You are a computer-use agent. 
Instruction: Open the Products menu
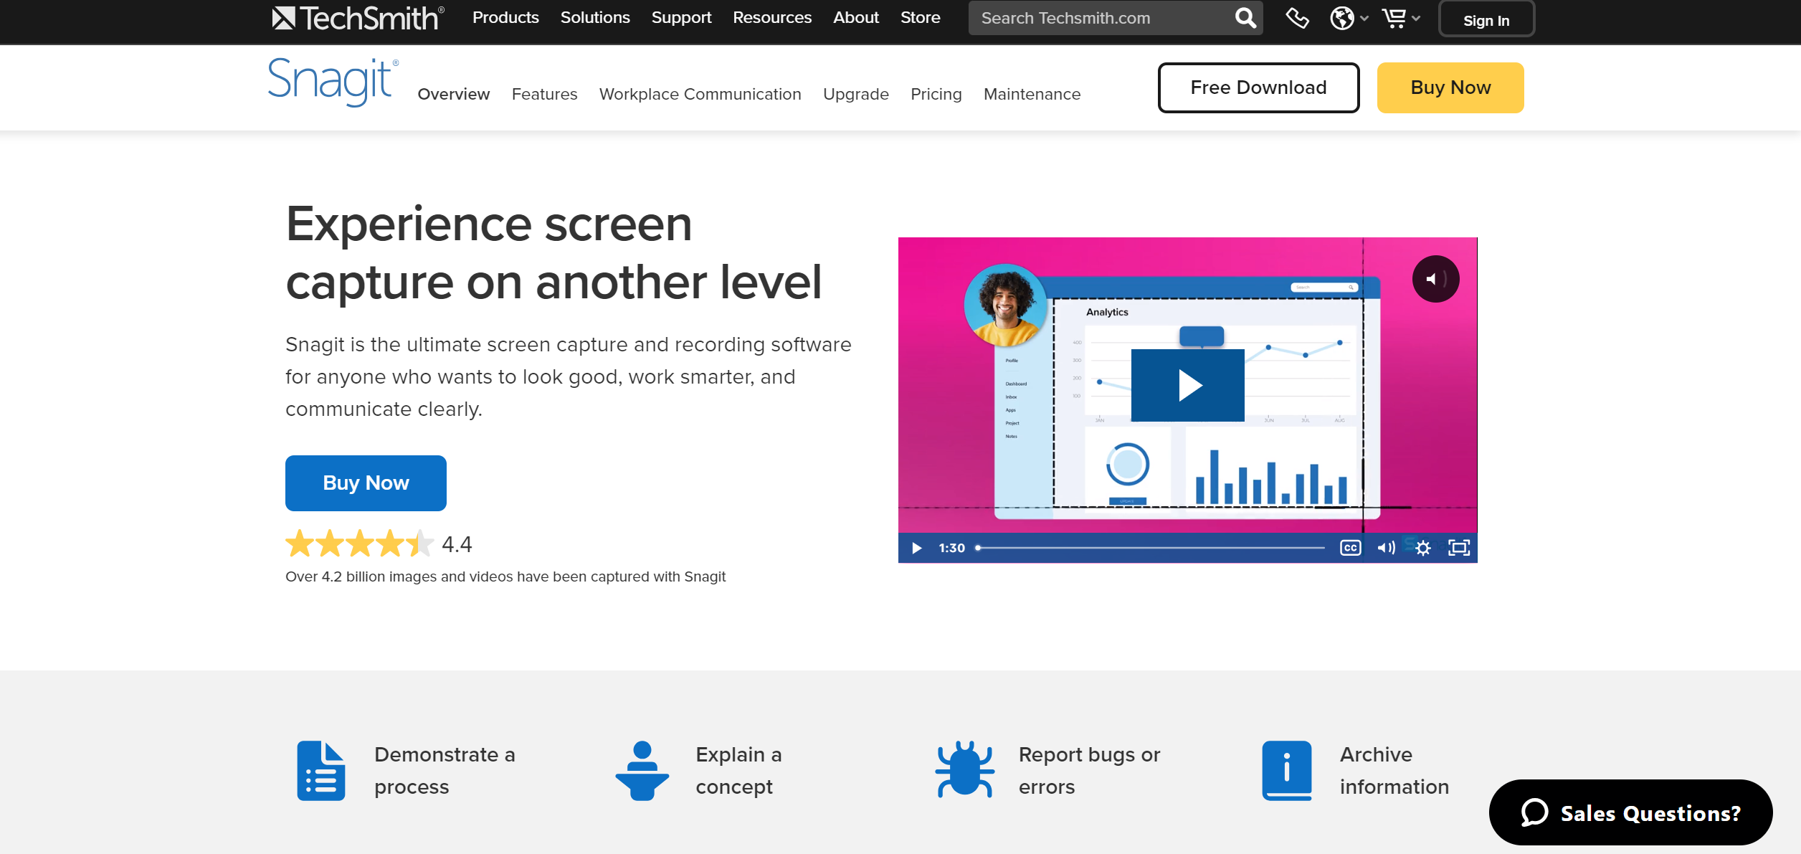(x=505, y=17)
